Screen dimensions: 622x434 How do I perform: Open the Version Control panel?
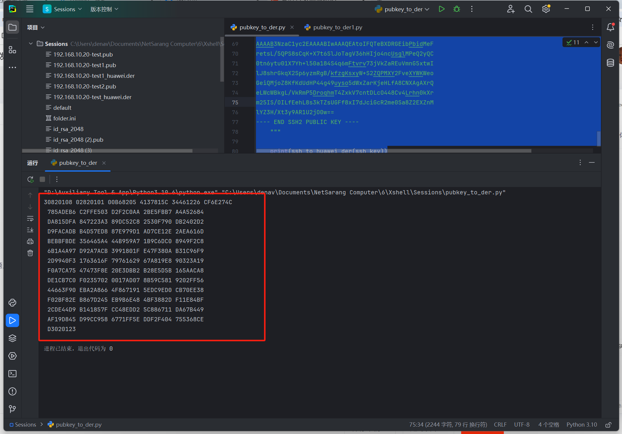[12, 409]
